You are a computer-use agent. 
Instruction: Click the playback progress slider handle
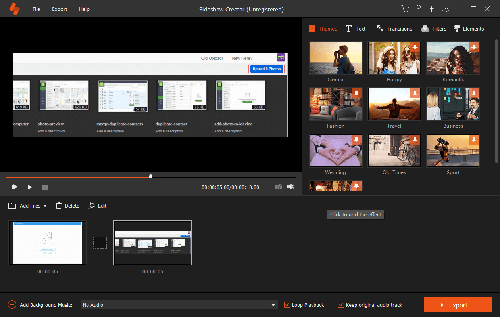[x=151, y=176]
